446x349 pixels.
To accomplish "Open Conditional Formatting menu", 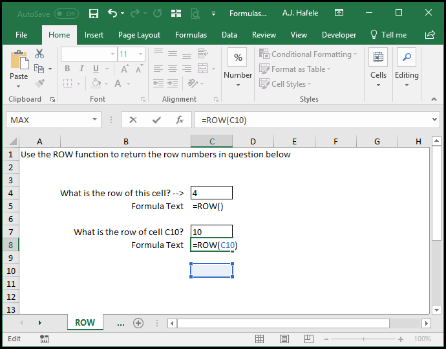I will (x=308, y=54).
